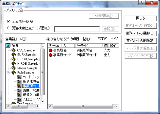Select the 辞書 root tree node
This screenshot has width=160, height=114.
point(15,46)
